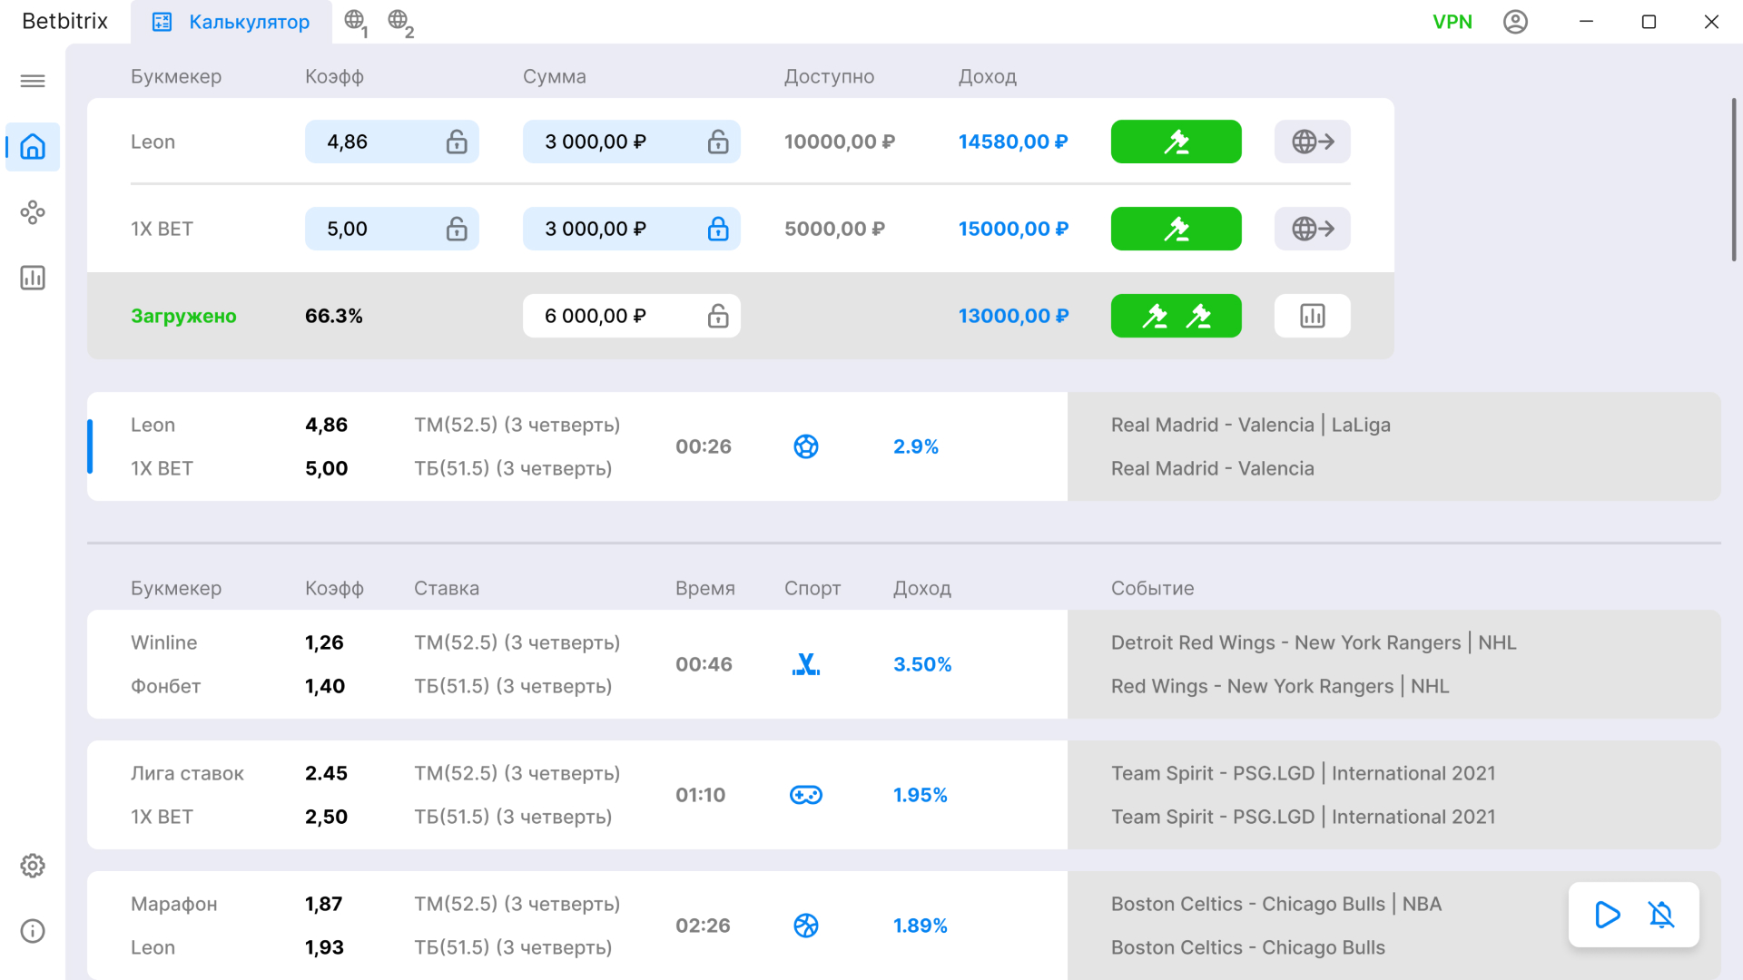Click the vertical scrollbar on the right
This screenshot has width=1743, height=980.
[x=1734, y=180]
